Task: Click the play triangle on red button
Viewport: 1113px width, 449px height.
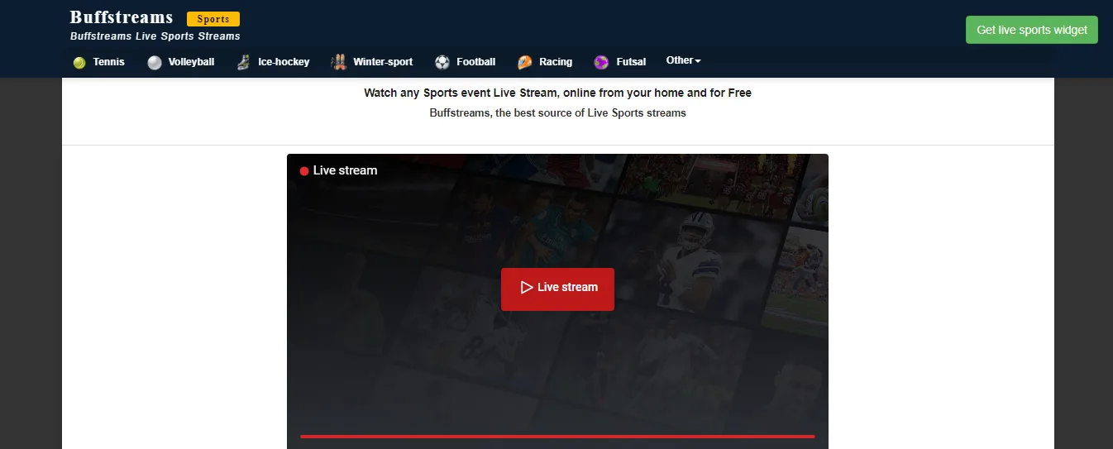Action: [526, 288]
